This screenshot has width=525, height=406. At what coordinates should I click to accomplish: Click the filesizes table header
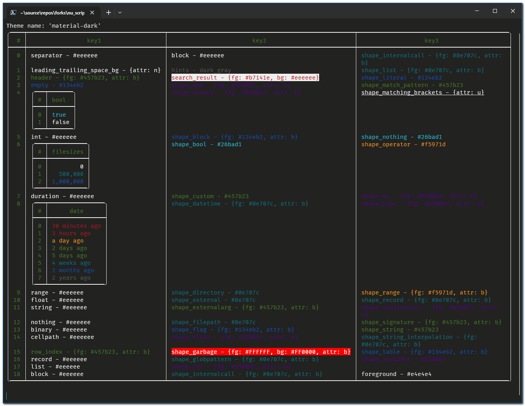tap(68, 152)
